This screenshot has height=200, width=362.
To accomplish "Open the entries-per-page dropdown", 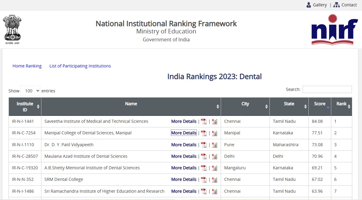I will pyautogui.click(x=30, y=91).
